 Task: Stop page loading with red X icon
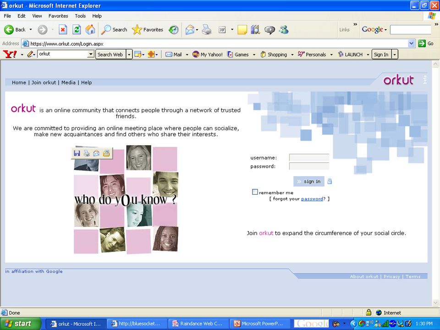click(x=63, y=29)
